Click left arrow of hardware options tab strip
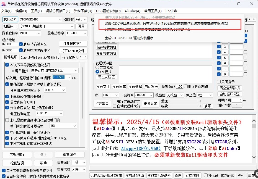This screenshot has height=179, width=258. tap(81, 57)
